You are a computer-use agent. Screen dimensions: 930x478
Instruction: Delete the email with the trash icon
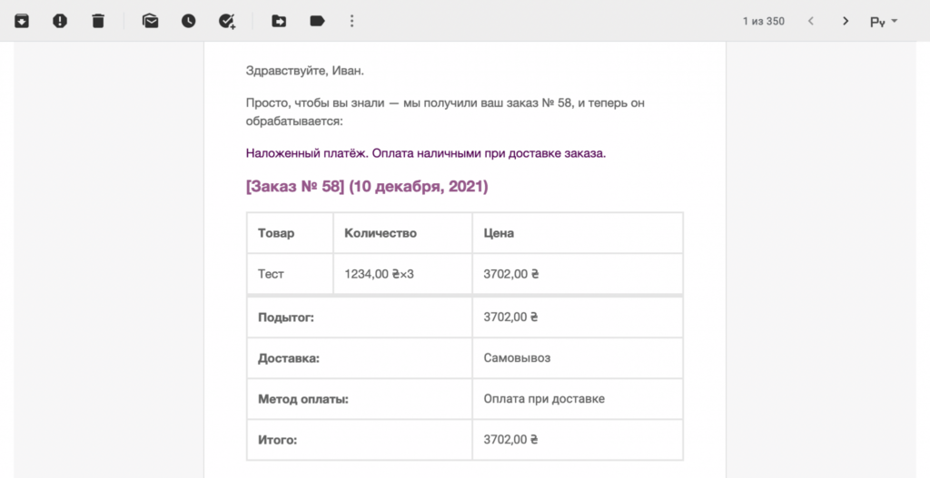98,21
